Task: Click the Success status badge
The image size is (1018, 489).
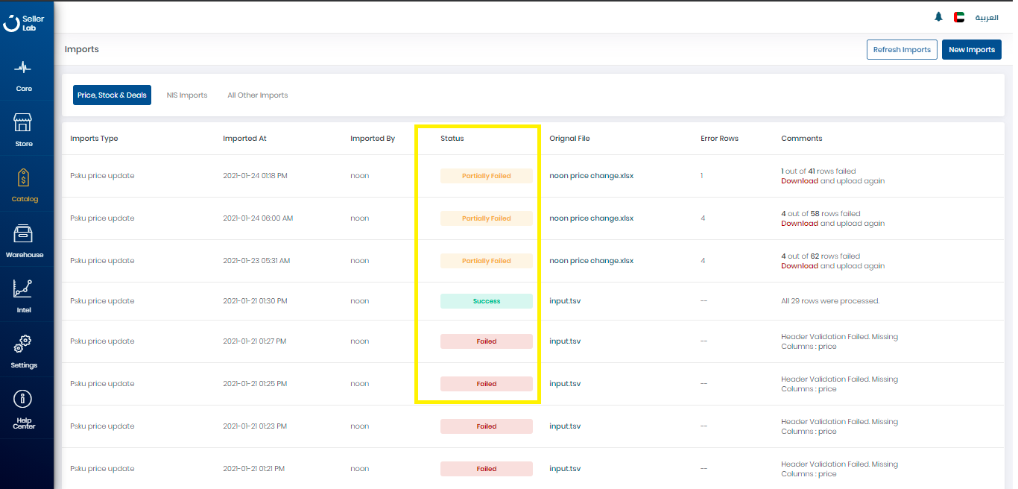Action: click(486, 301)
